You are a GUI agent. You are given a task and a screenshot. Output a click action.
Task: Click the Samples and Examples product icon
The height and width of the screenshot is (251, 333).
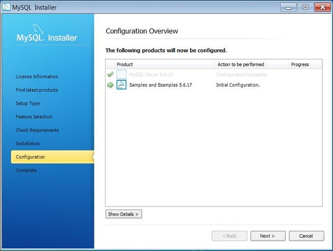[x=121, y=85]
